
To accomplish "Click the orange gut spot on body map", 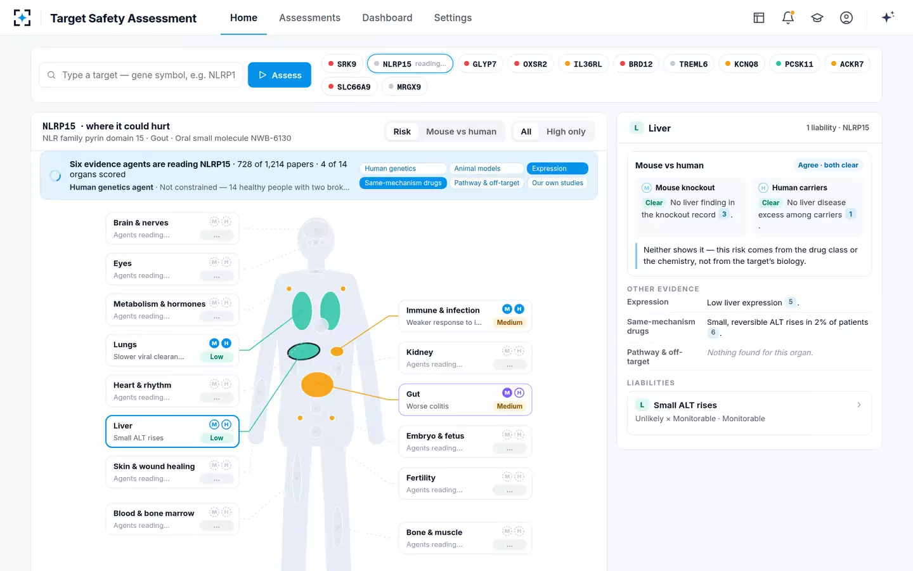I will 317,384.
